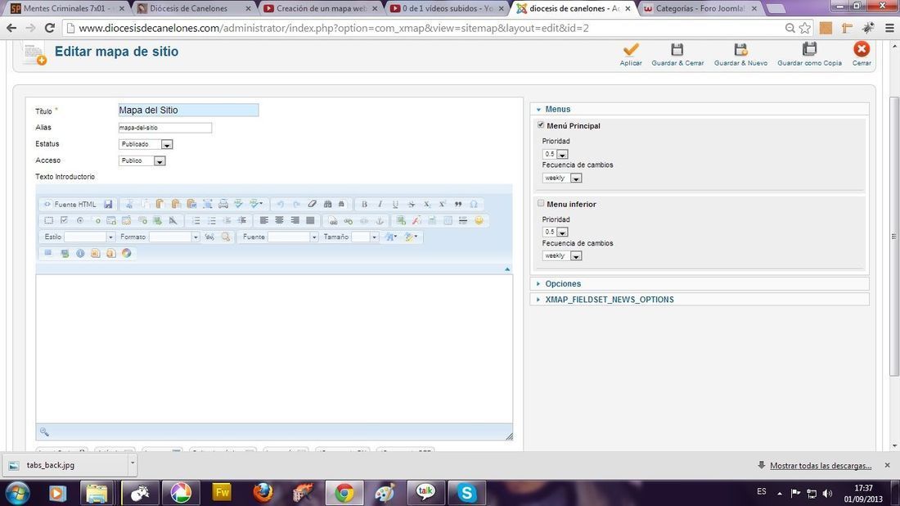Screen dimensions: 900x506
Task: Reload the page with the refresh button
Action: point(50,28)
